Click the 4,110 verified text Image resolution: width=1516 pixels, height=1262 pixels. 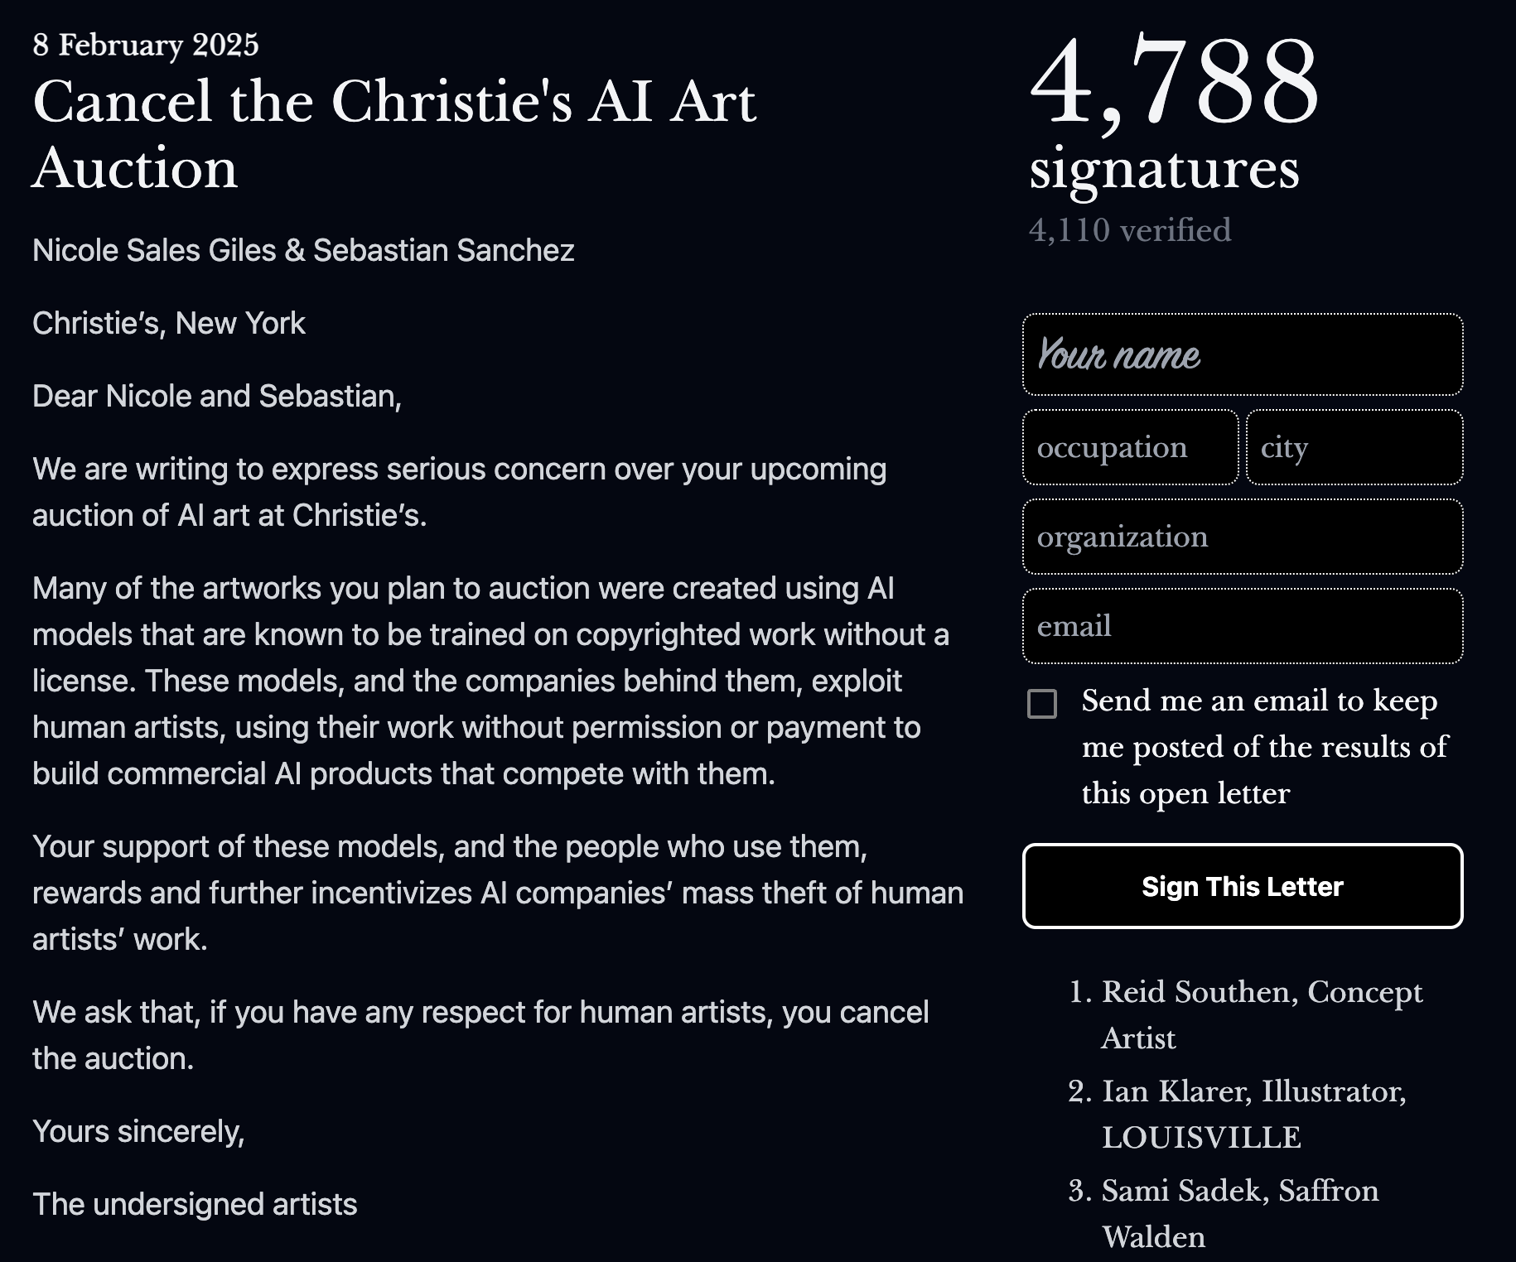1130,230
